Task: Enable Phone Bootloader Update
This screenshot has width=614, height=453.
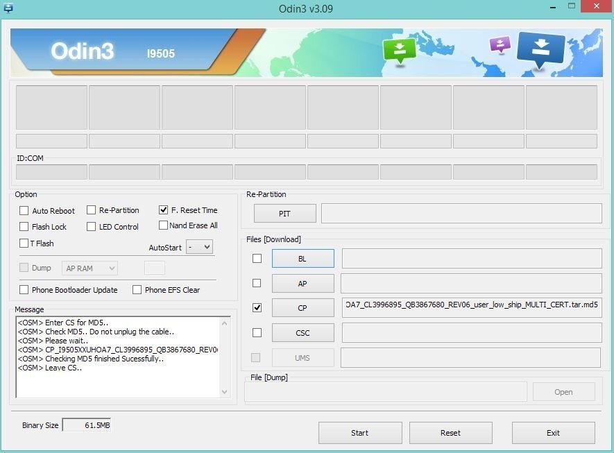Action: pyautogui.click(x=24, y=290)
